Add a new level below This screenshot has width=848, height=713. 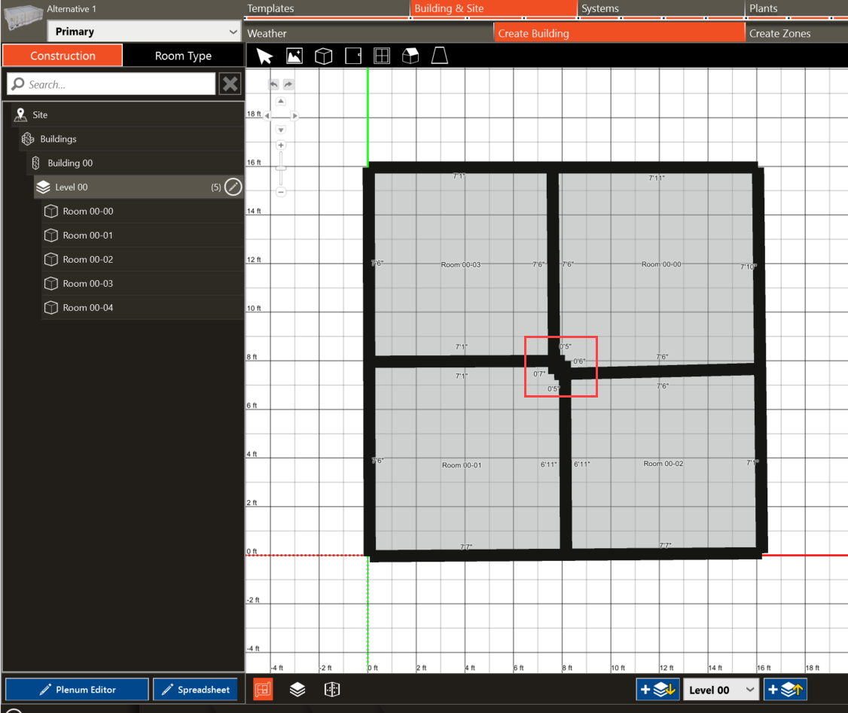point(657,689)
